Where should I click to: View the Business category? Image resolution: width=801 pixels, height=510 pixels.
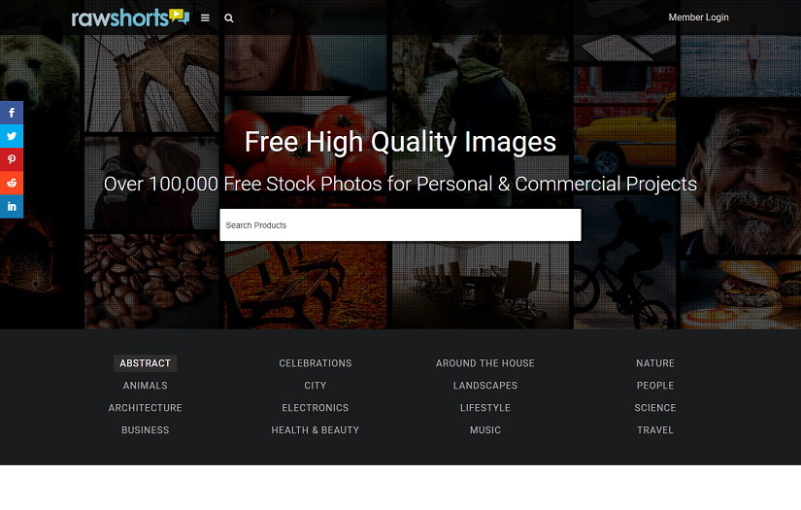point(145,430)
